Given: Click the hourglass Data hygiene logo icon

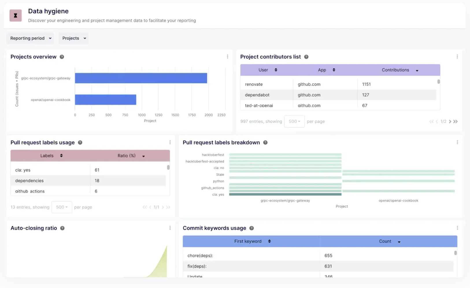Looking at the screenshot, I should click(x=16, y=16).
